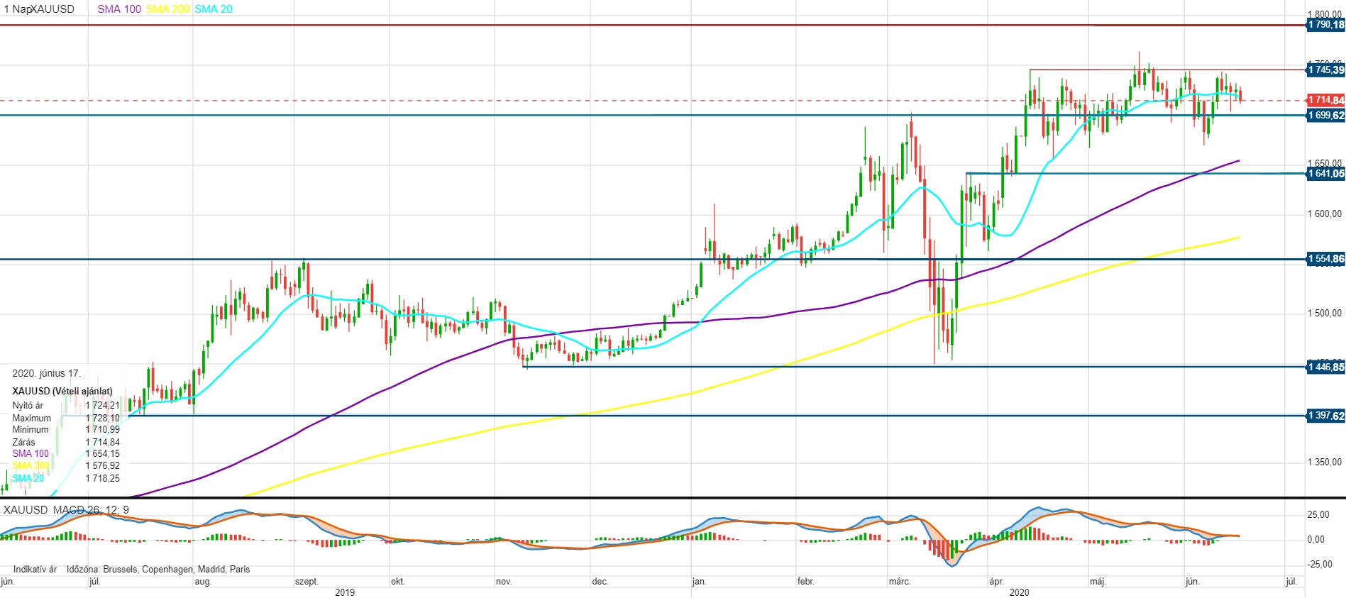Click the 'jan.' month label on time axis
The width and height of the screenshot is (1346, 598).
coord(699,582)
